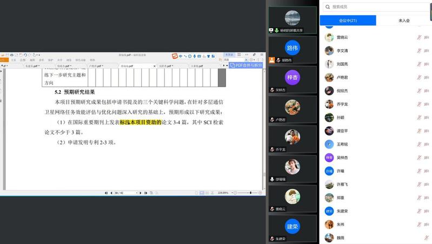Toggle microphone mute icon for 雷晓云
The height and width of the screenshot is (244, 432).
point(418,37)
